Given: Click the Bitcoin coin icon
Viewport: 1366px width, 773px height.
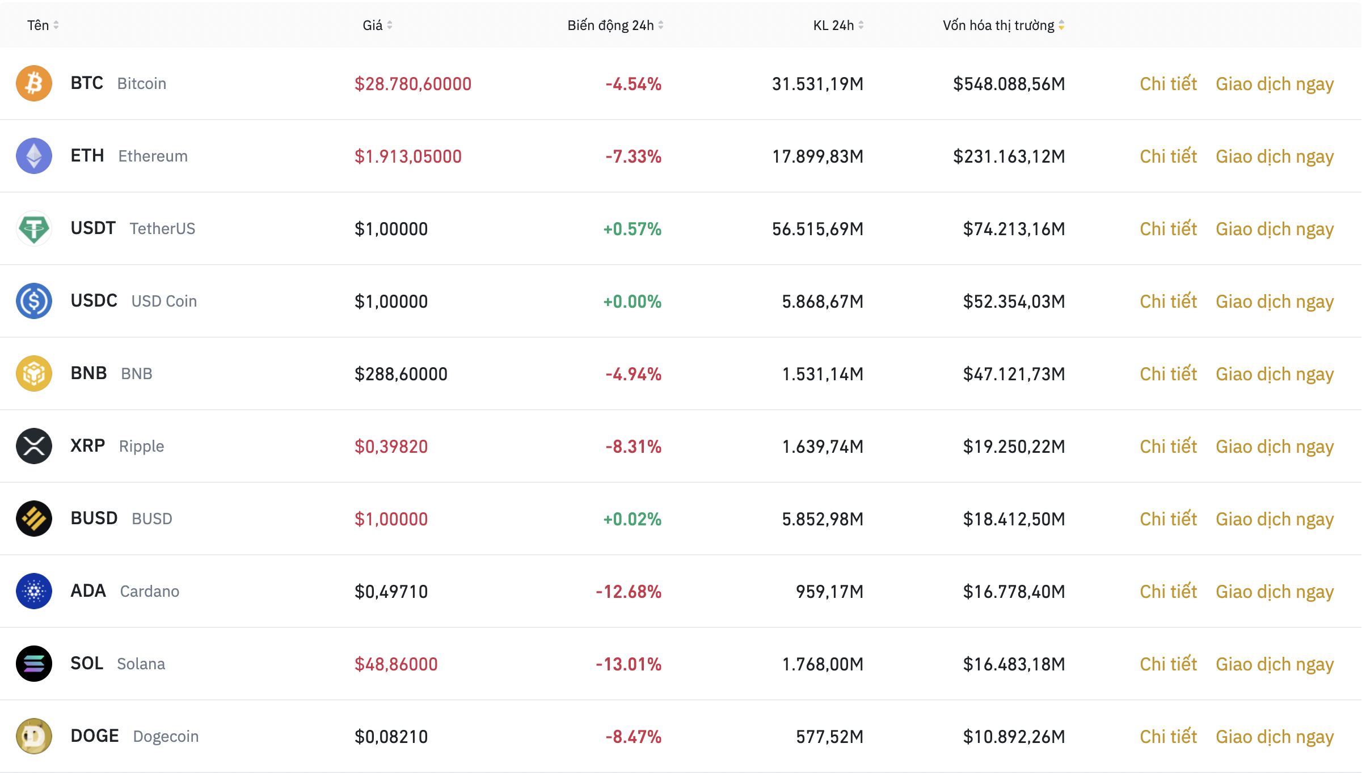Looking at the screenshot, I should [33, 83].
